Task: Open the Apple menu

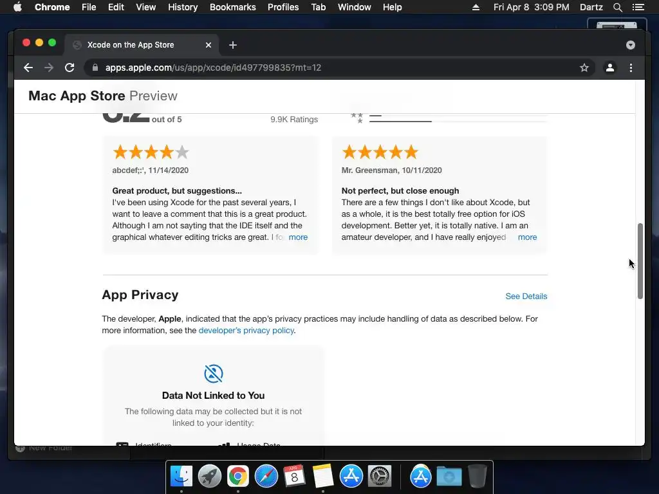Action: tap(17, 7)
